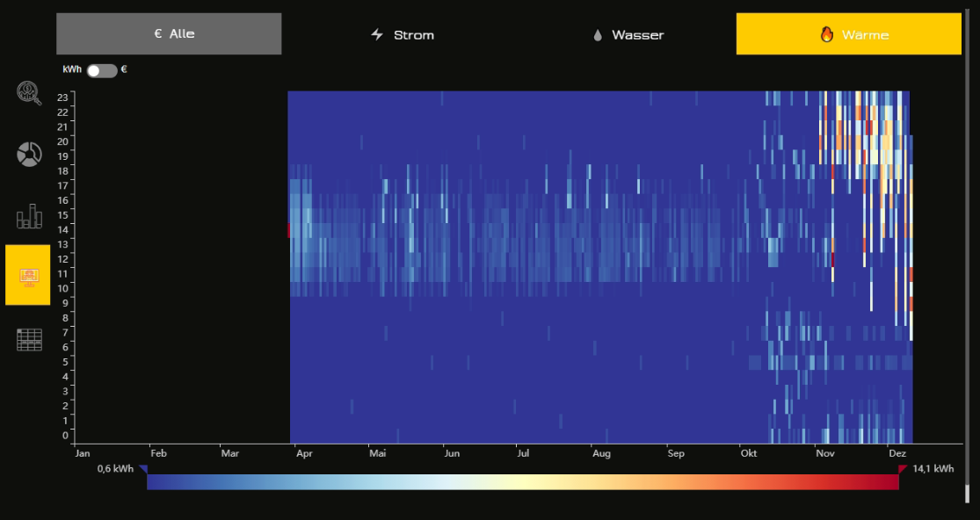Click the 14,1 kWh maximum range handle
The width and height of the screenshot is (980, 520).
pos(902,469)
